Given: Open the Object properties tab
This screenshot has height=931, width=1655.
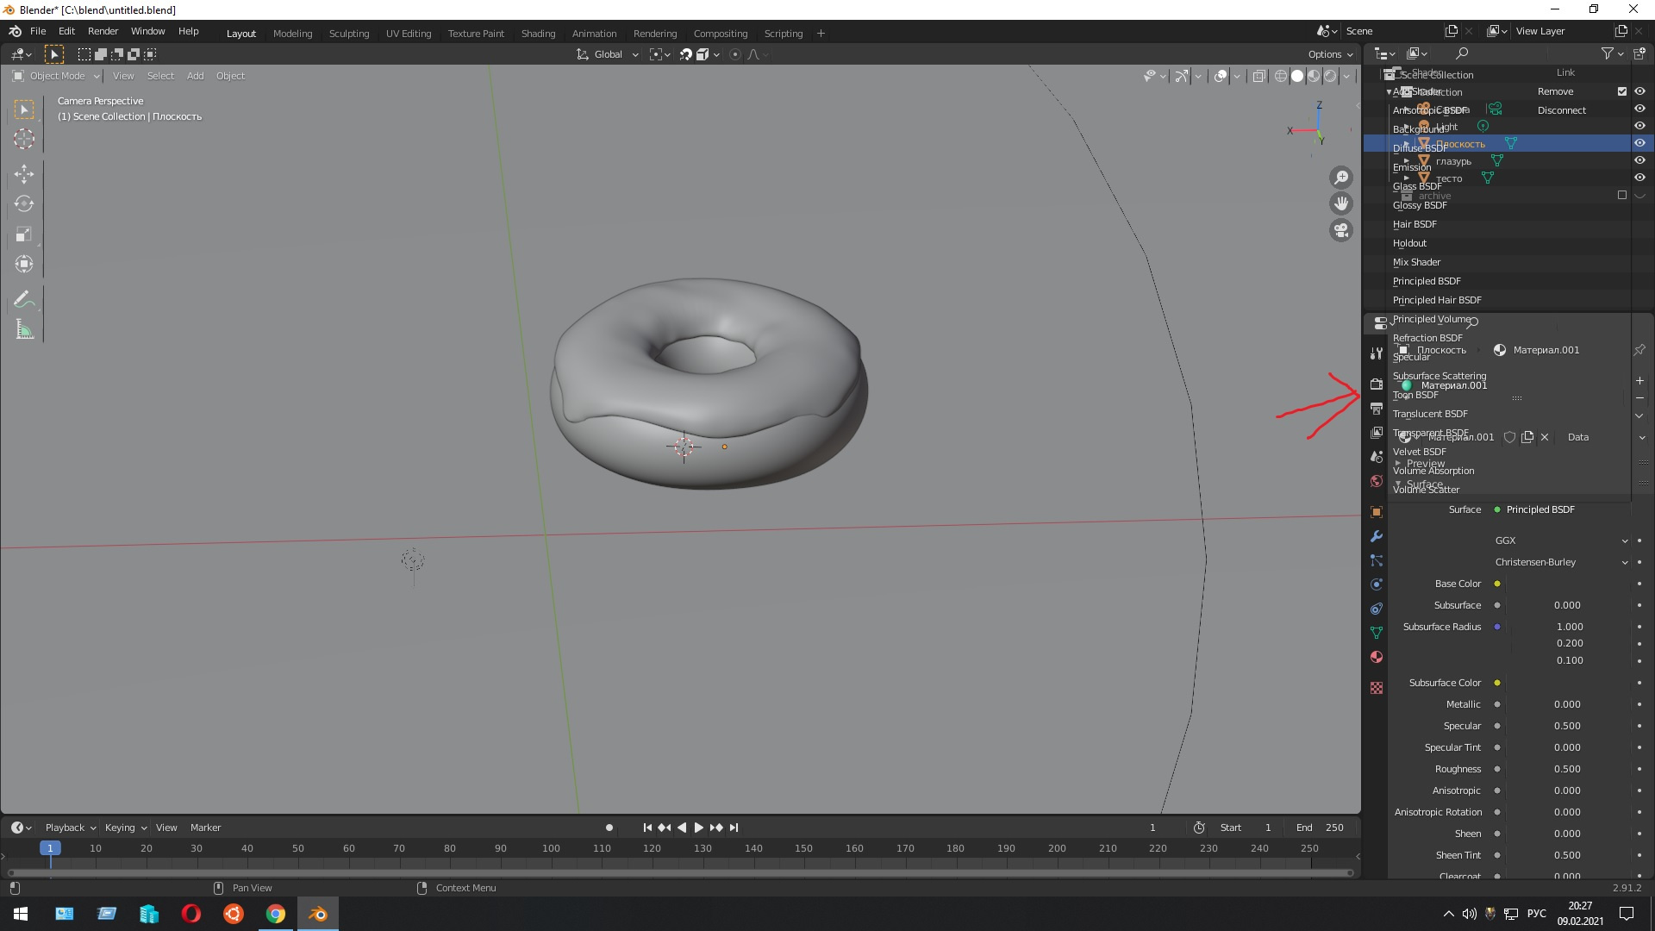Looking at the screenshot, I should click(1377, 512).
